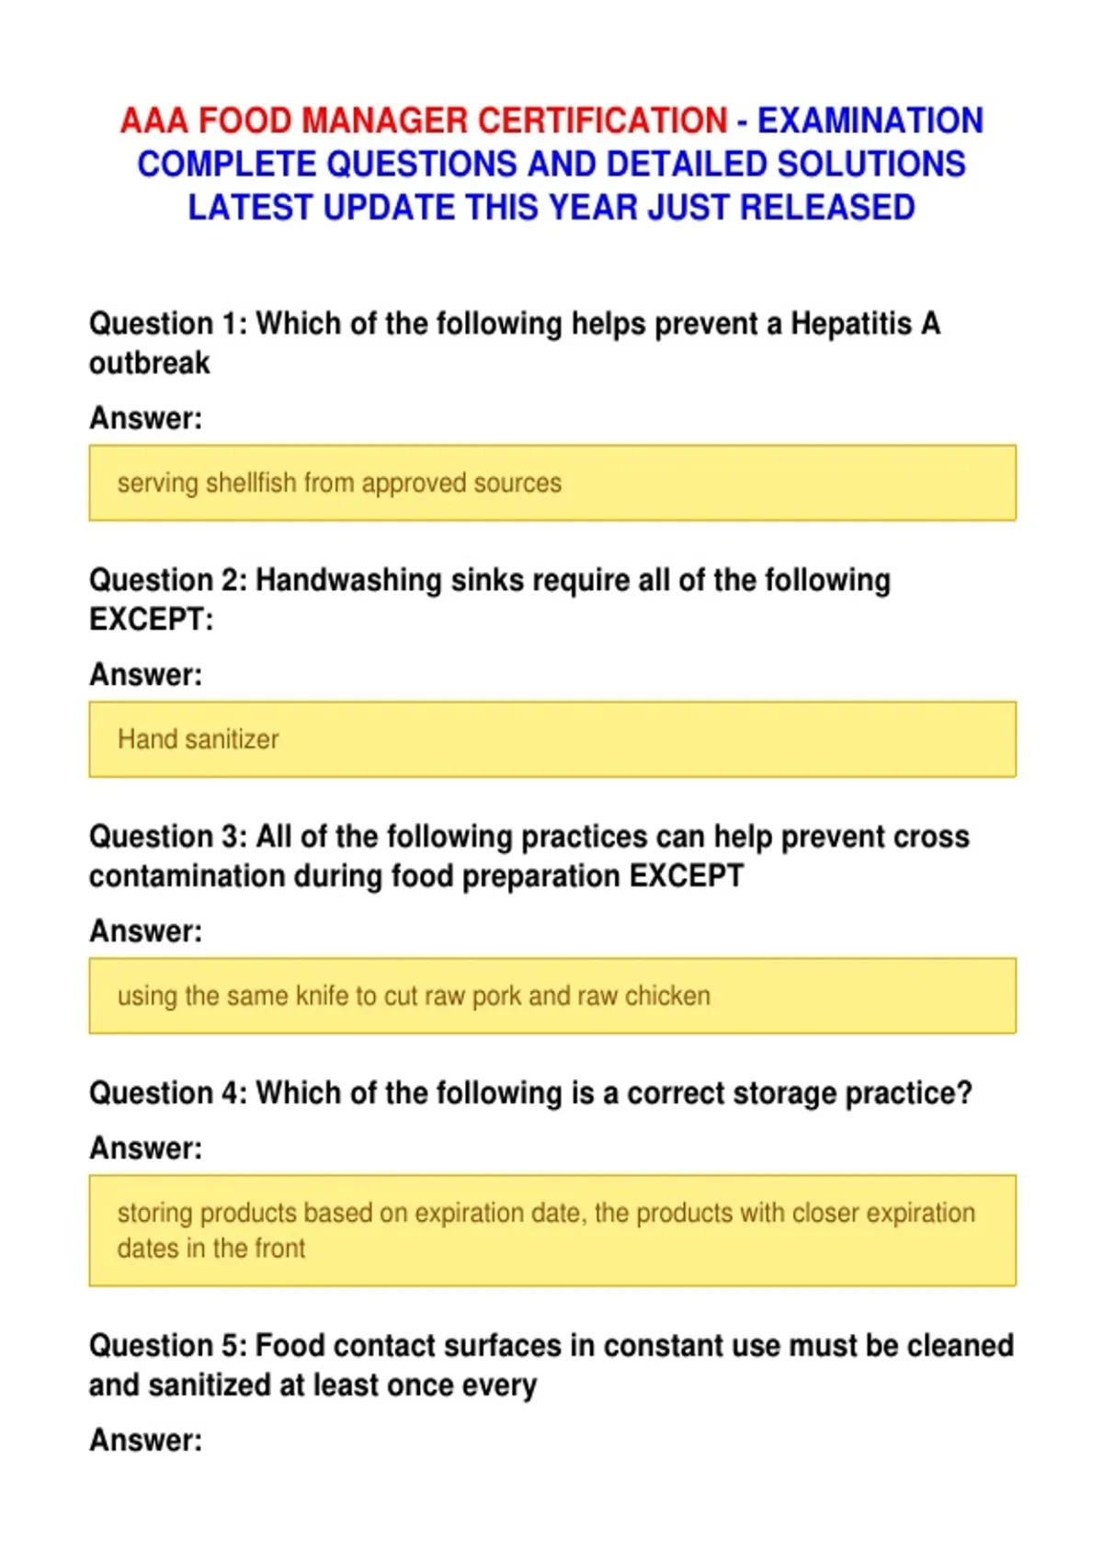Click the first Answer label under Question 1
Image resolution: width=1103 pixels, height=1563 pixels.
point(145,418)
